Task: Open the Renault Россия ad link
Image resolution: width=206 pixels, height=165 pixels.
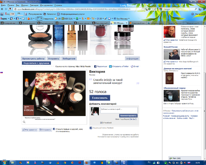Action: (x=171, y=47)
